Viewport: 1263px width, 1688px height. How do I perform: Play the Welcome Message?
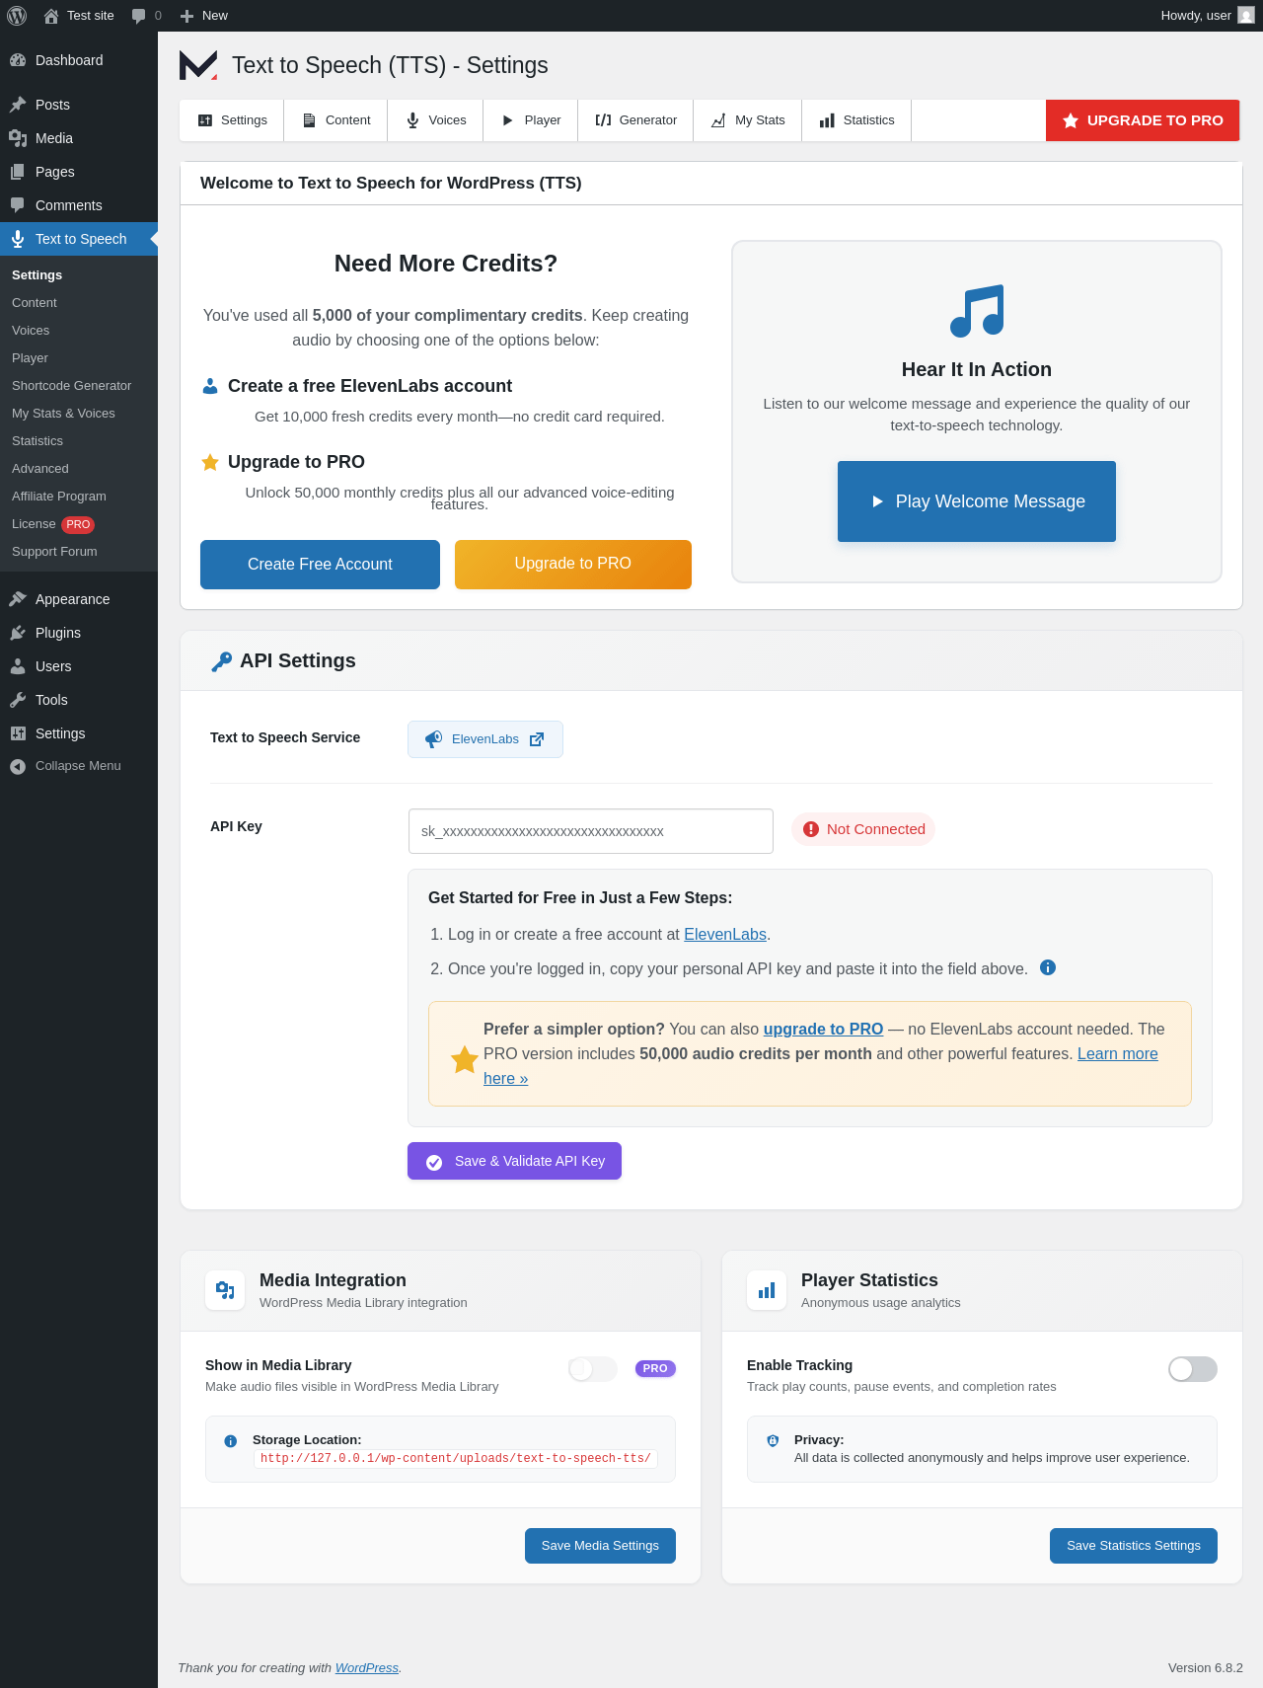click(977, 501)
